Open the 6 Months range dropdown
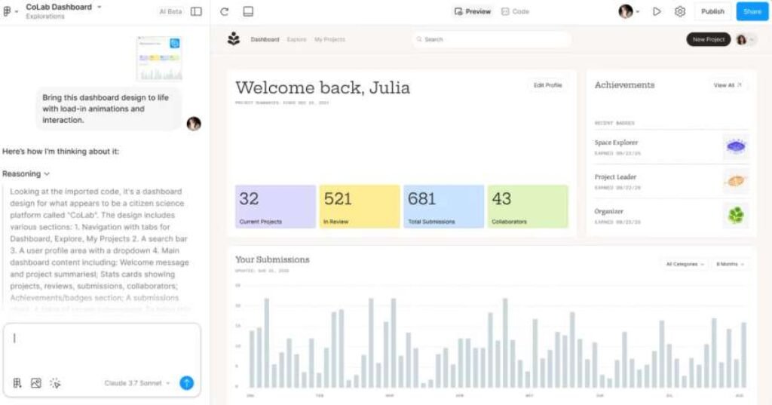Screen dimensions: 772x405 (x=731, y=264)
